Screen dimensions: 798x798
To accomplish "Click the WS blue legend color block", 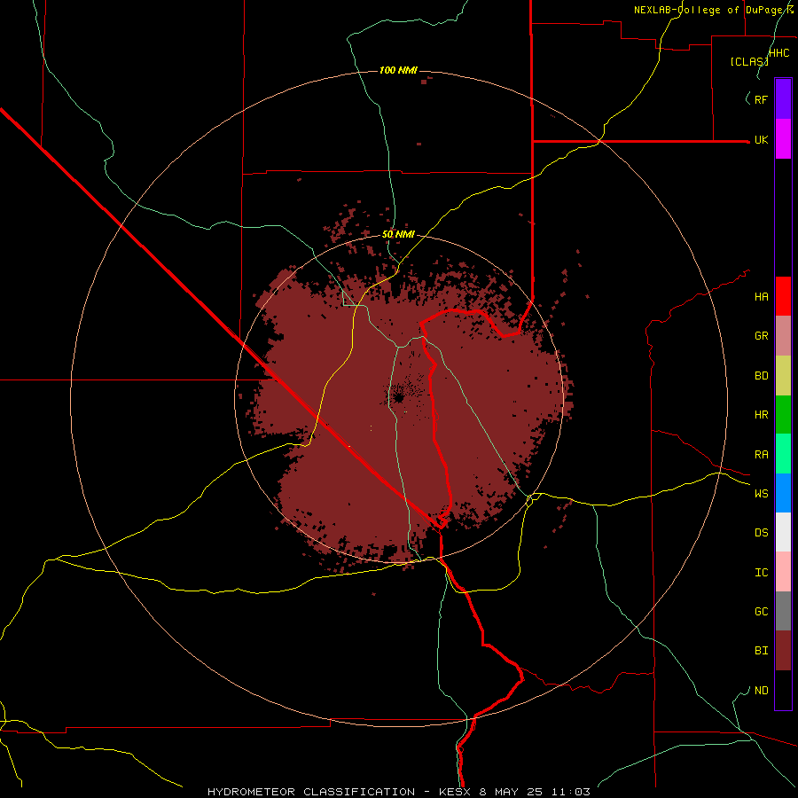I will [783, 493].
